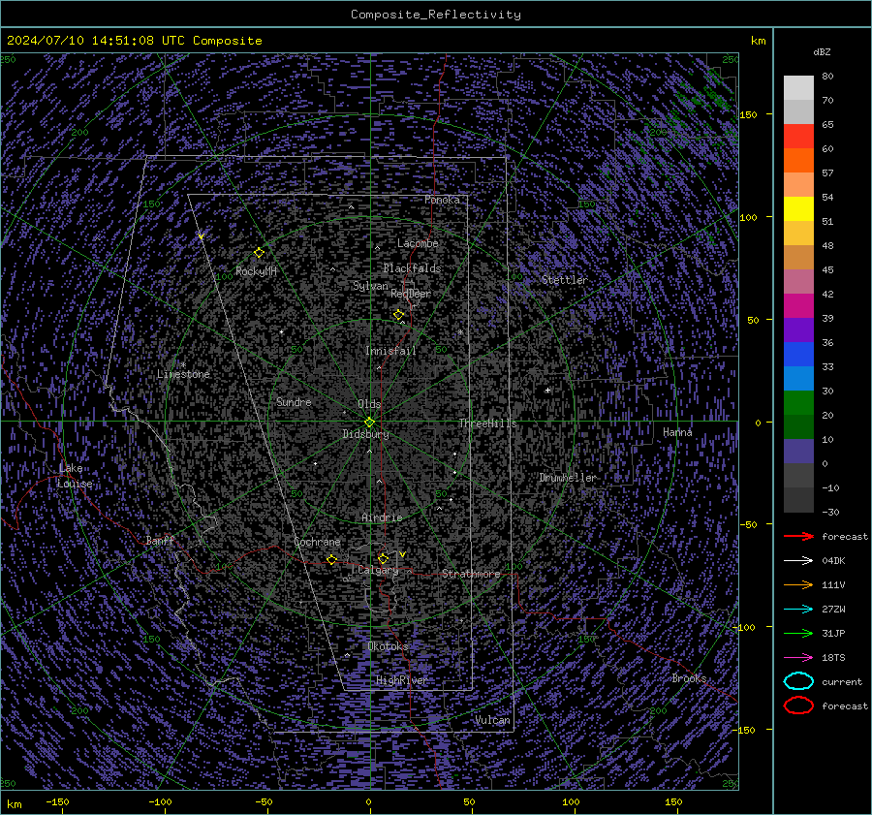Click the green 31JP arrow icon
This screenshot has width=872, height=815.
pos(798,633)
